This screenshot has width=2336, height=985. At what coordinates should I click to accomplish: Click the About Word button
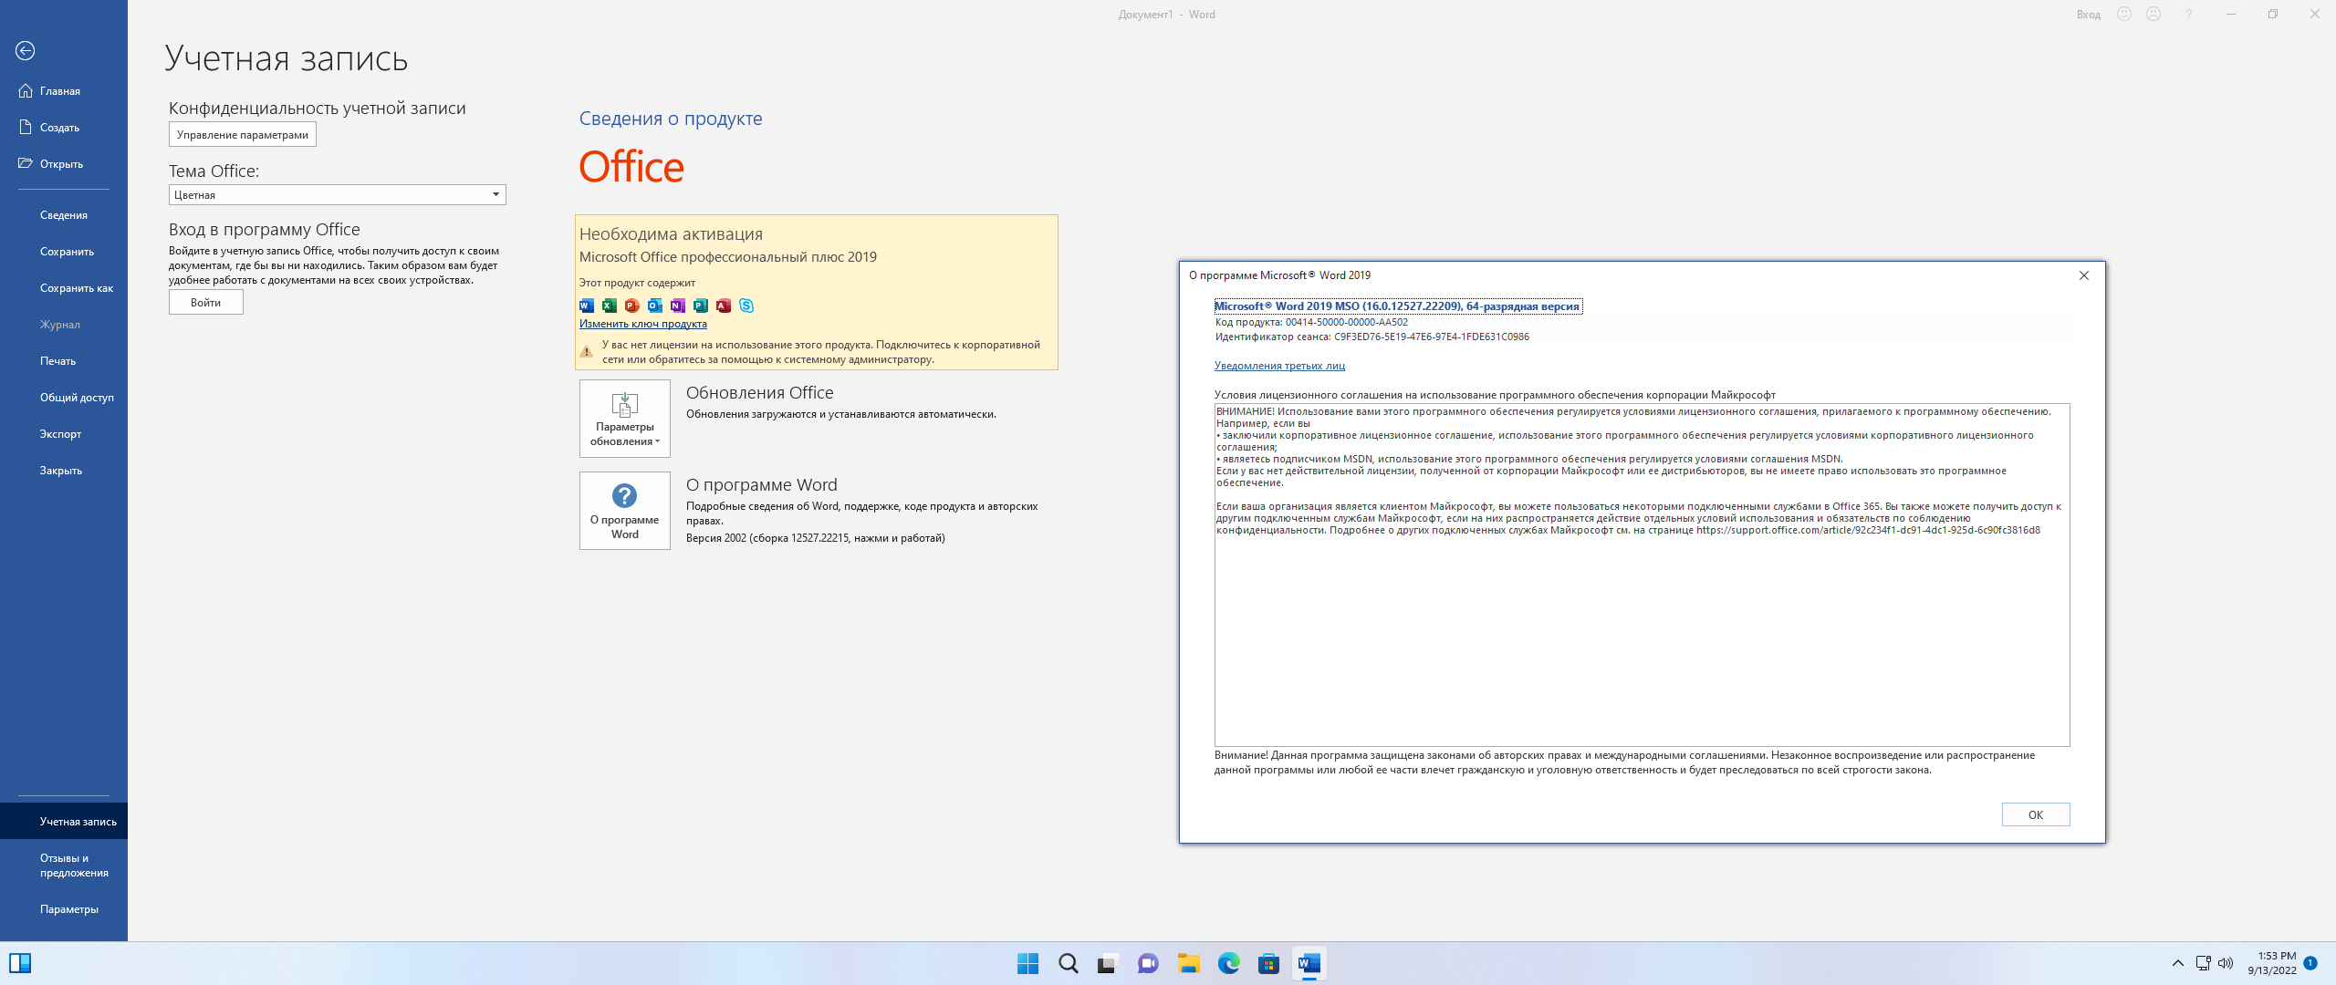625,511
